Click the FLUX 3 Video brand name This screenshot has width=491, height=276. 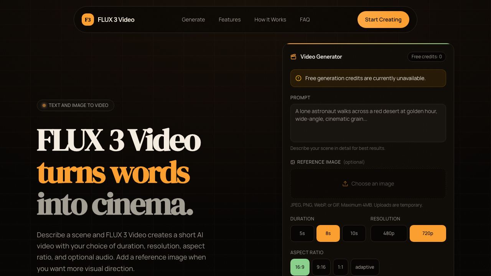(x=116, y=20)
